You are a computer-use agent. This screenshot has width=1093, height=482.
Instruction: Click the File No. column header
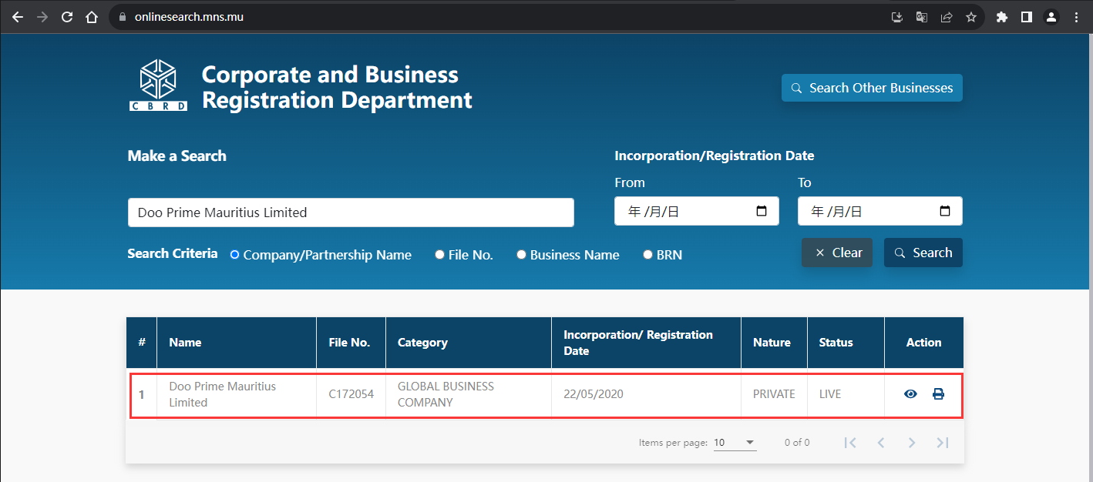[349, 343]
